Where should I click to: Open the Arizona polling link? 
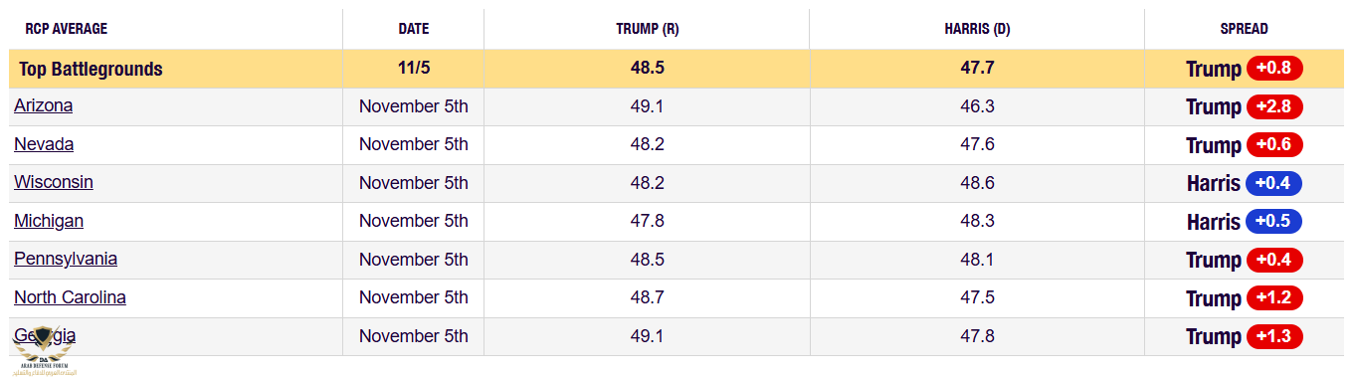(x=43, y=105)
